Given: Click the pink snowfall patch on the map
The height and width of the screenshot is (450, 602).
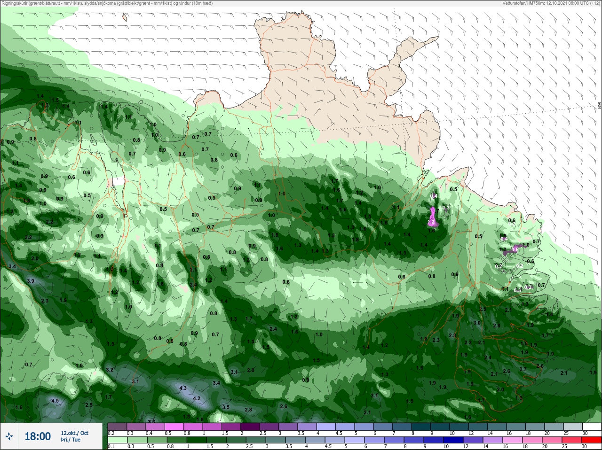Looking at the screenshot, I should [432, 217].
